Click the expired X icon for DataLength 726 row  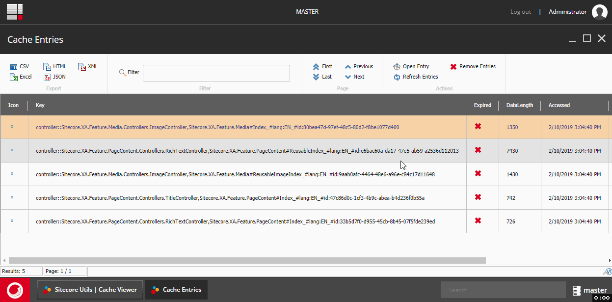(x=478, y=221)
